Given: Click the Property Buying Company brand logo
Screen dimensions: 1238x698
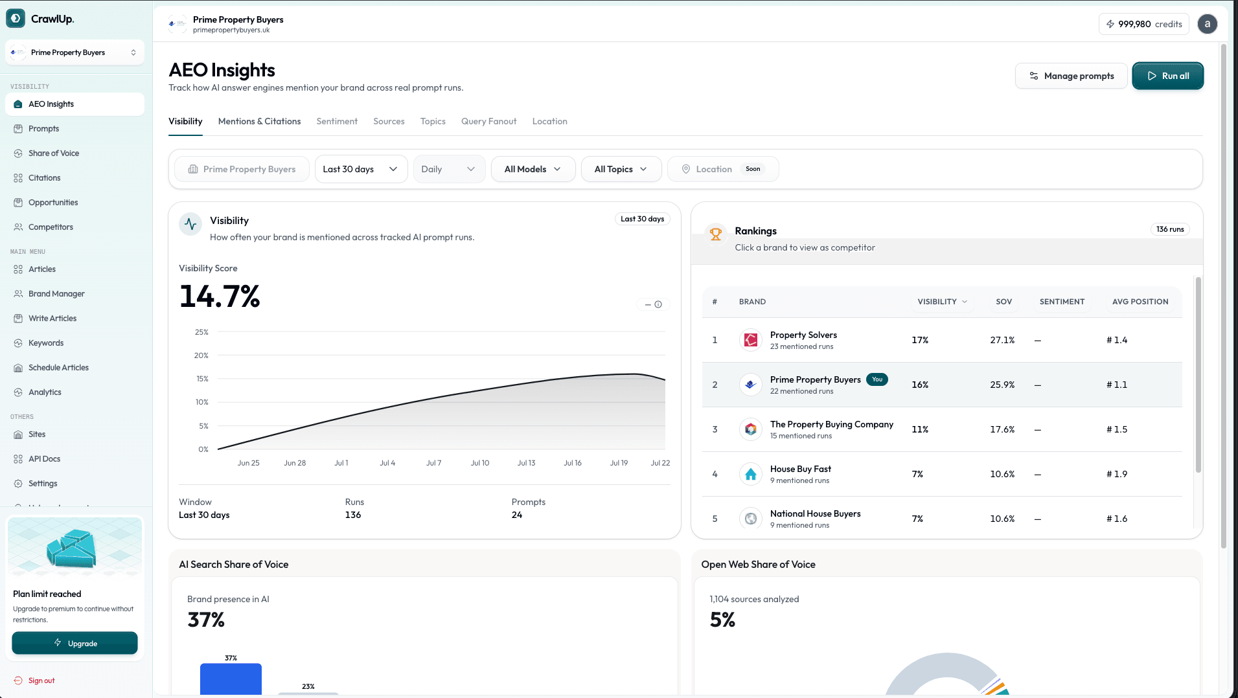Looking at the screenshot, I should 751,429.
